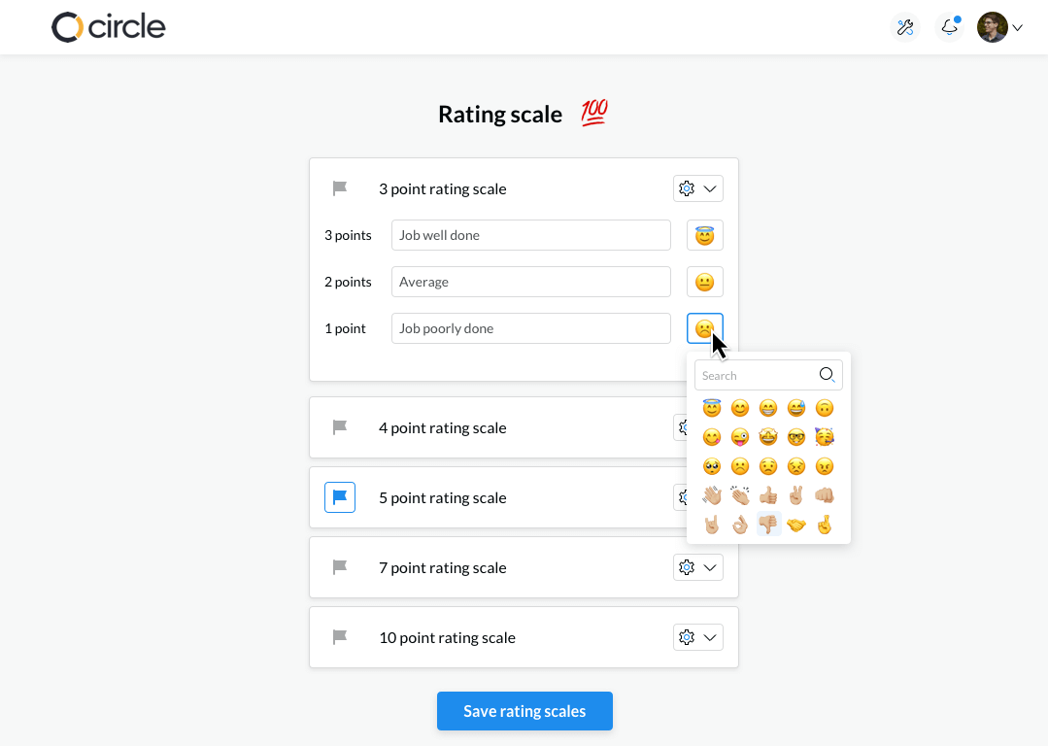Image resolution: width=1048 pixels, height=746 pixels.
Task: Pick the angry face emoji
Action: [x=825, y=466]
